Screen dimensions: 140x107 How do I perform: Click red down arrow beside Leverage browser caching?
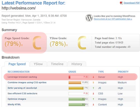[x=93, y=77]
